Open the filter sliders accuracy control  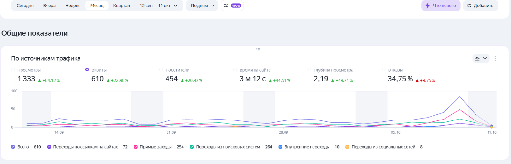[226, 6]
